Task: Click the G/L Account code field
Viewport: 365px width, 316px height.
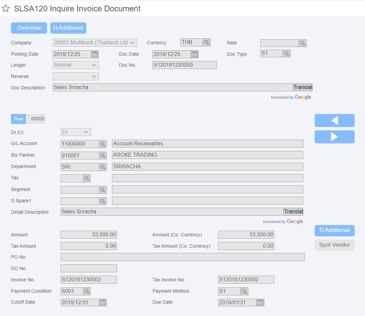Action: tap(80, 144)
